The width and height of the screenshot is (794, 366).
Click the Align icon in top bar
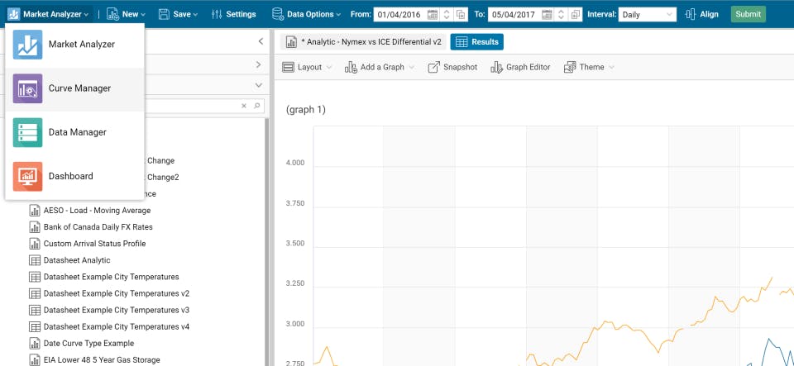pos(690,14)
